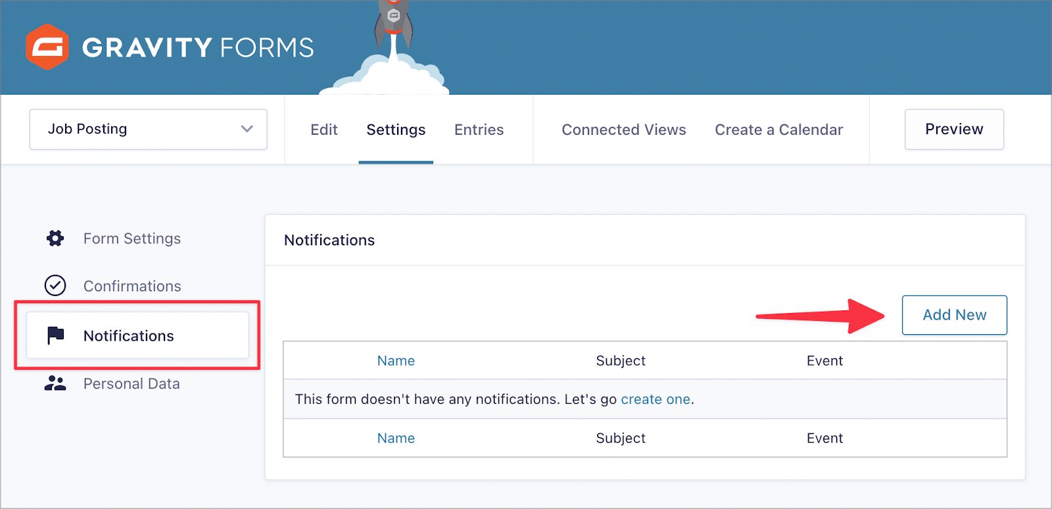Open the Job Posting form selector

tap(148, 129)
